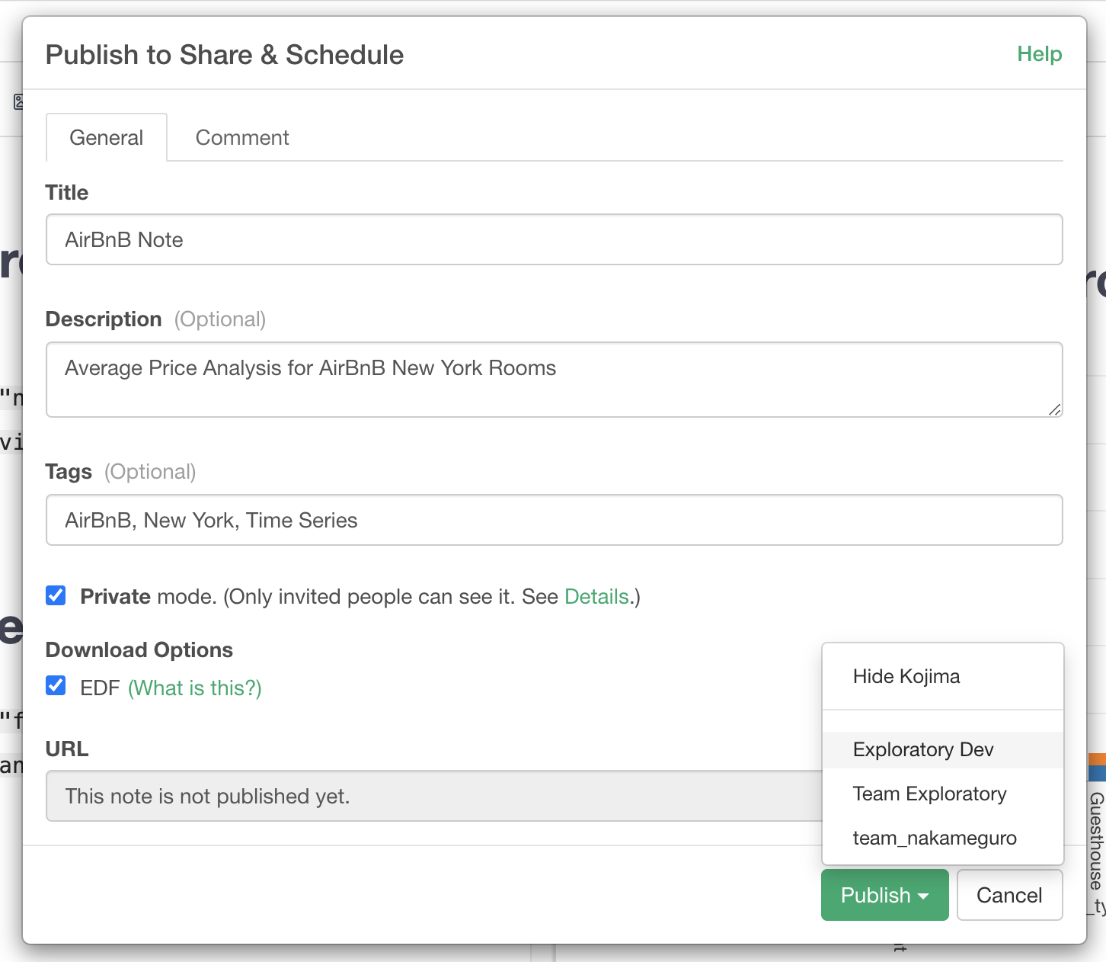1106x962 pixels.
Task: Toggle the EDF download checkbox
Action: (x=56, y=686)
